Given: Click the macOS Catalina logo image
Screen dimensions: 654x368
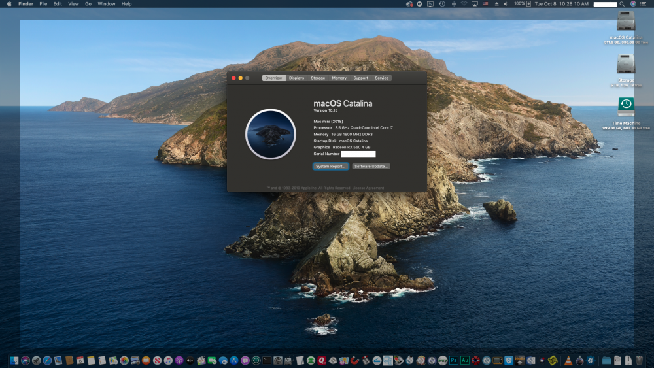Looking at the screenshot, I should pos(271,134).
